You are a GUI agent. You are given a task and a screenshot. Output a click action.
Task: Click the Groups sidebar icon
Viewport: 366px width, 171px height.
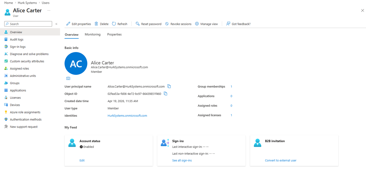pyautogui.click(x=6, y=83)
